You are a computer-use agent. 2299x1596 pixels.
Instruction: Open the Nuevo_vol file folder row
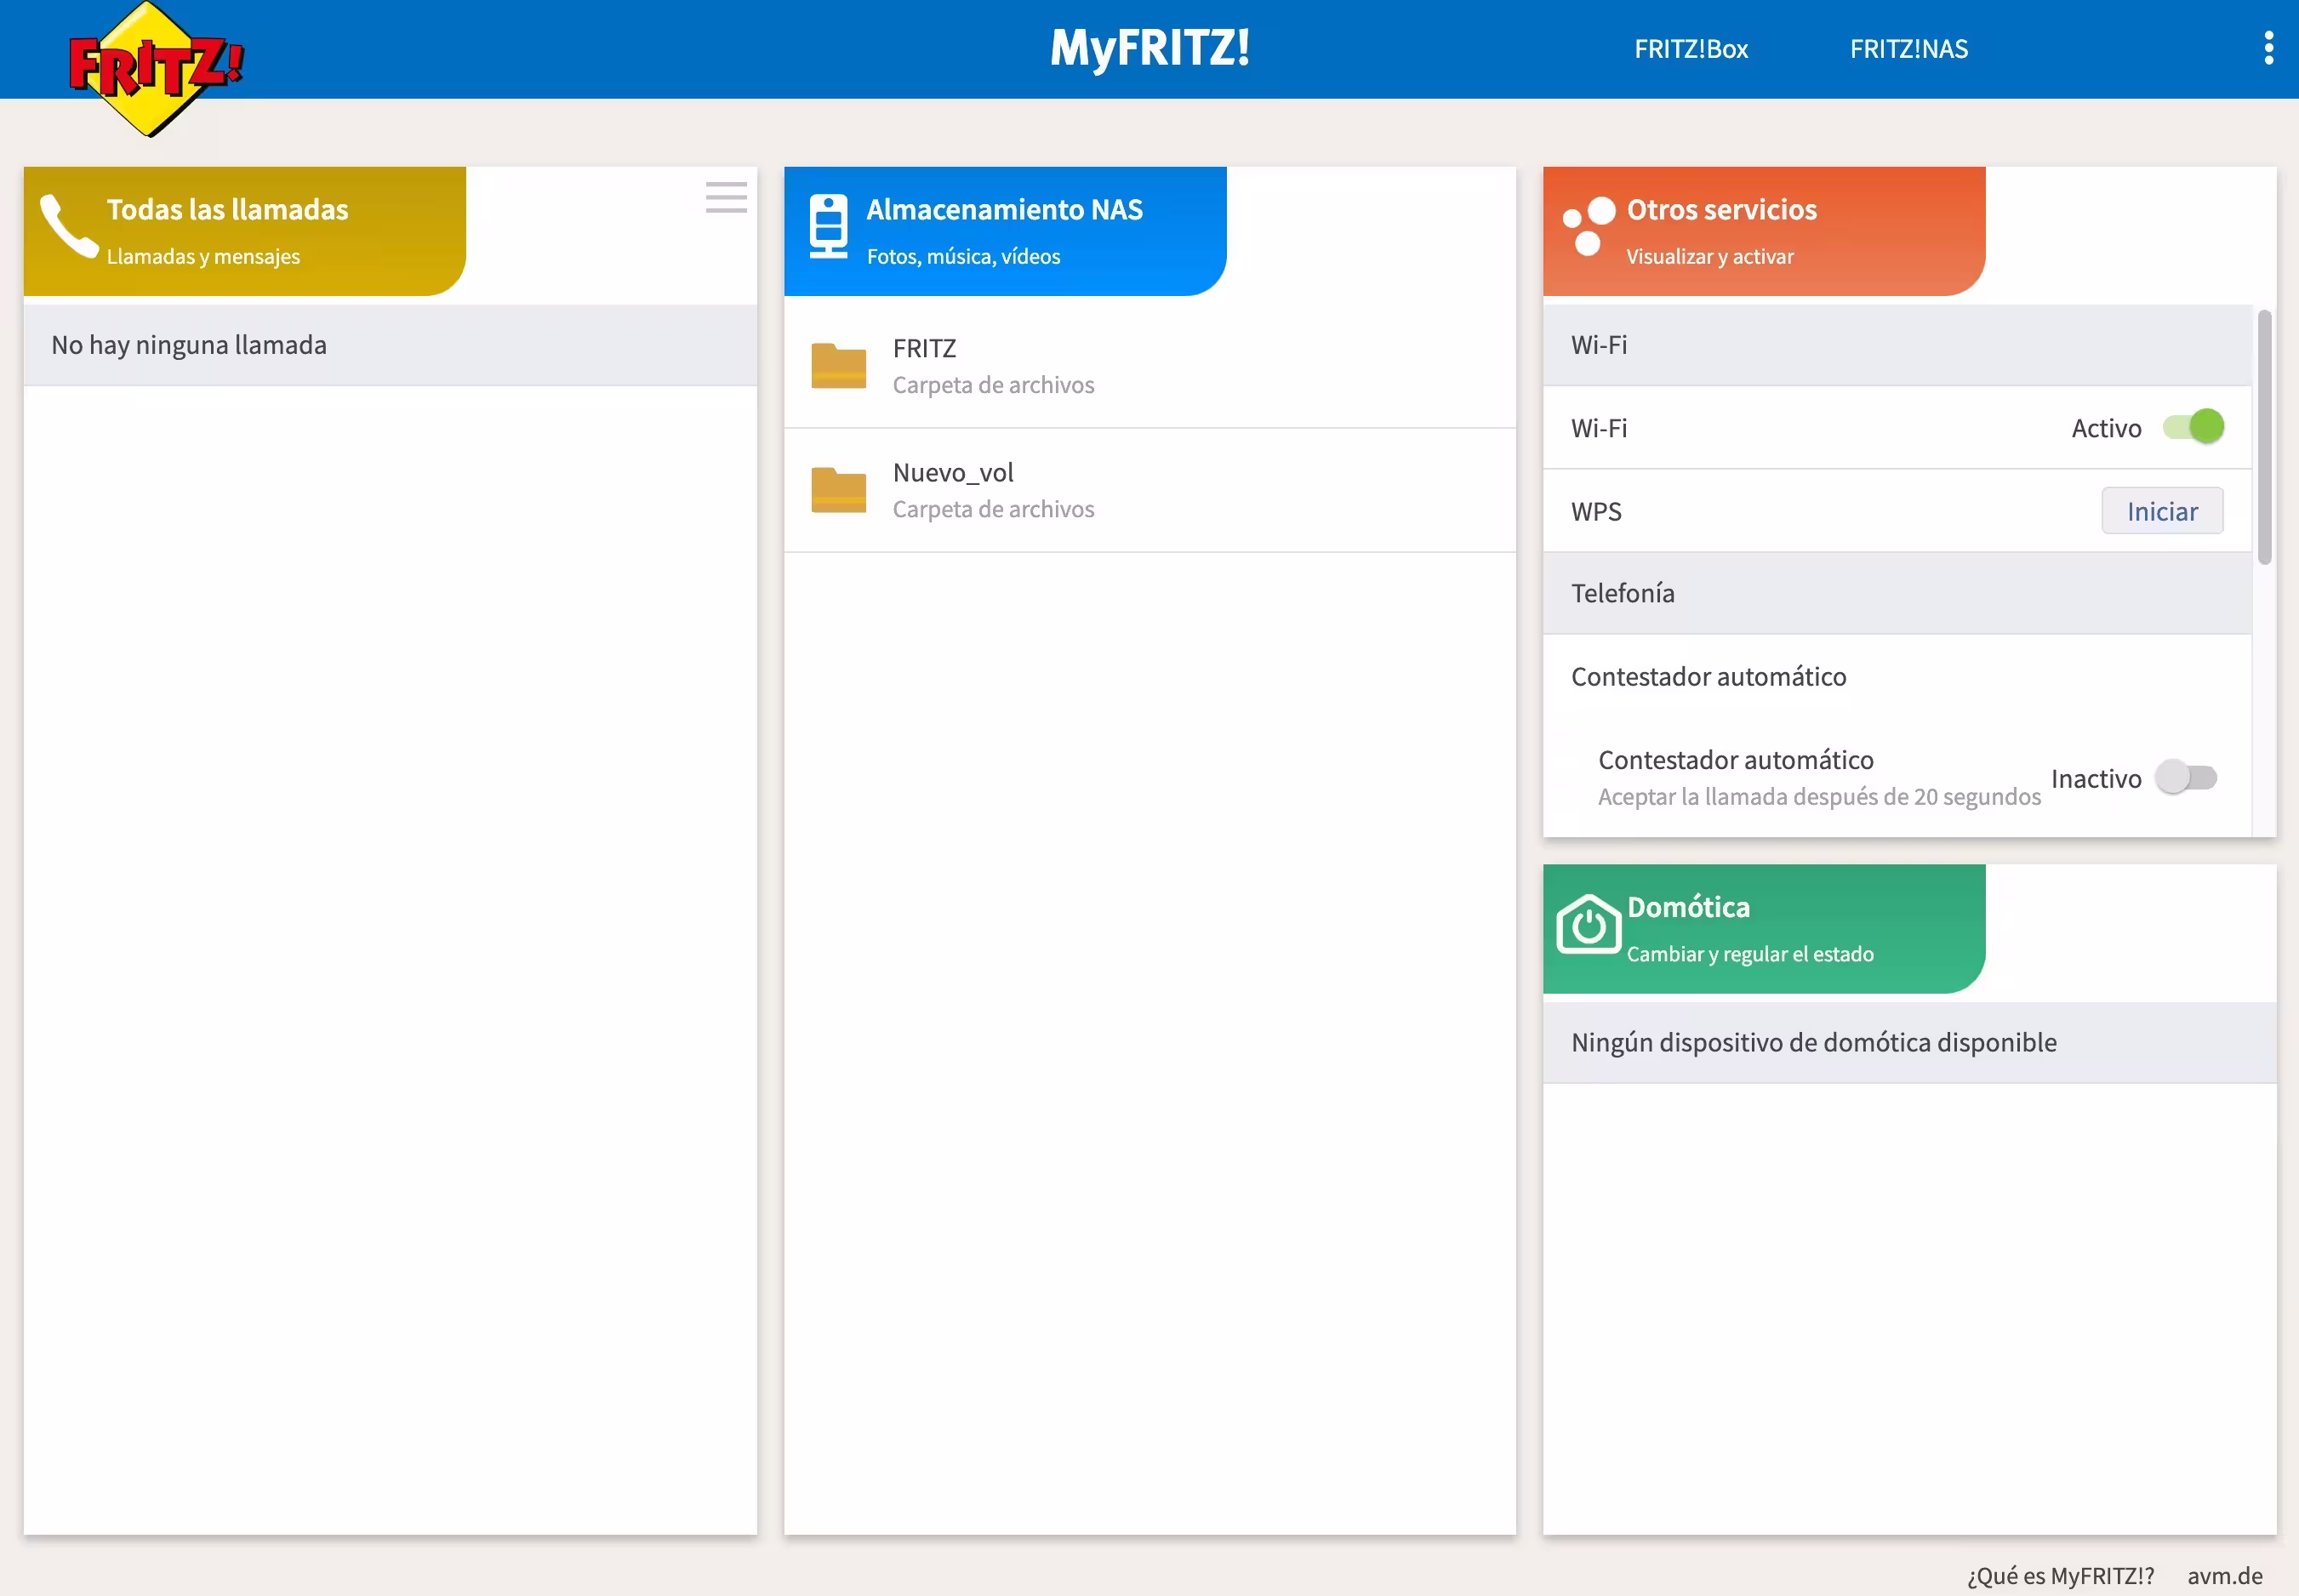tap(1150, 490)
